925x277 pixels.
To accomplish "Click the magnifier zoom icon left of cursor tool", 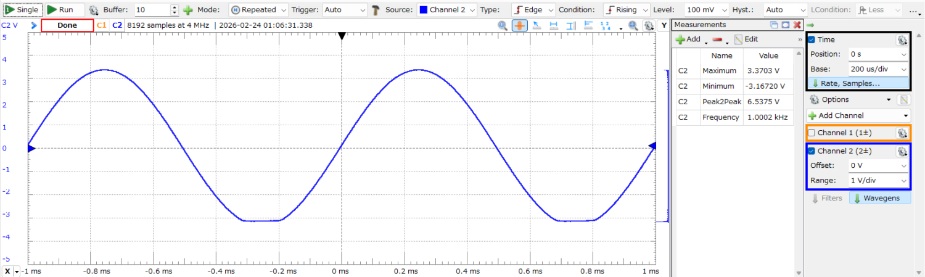I will click(x=503, y=25).
